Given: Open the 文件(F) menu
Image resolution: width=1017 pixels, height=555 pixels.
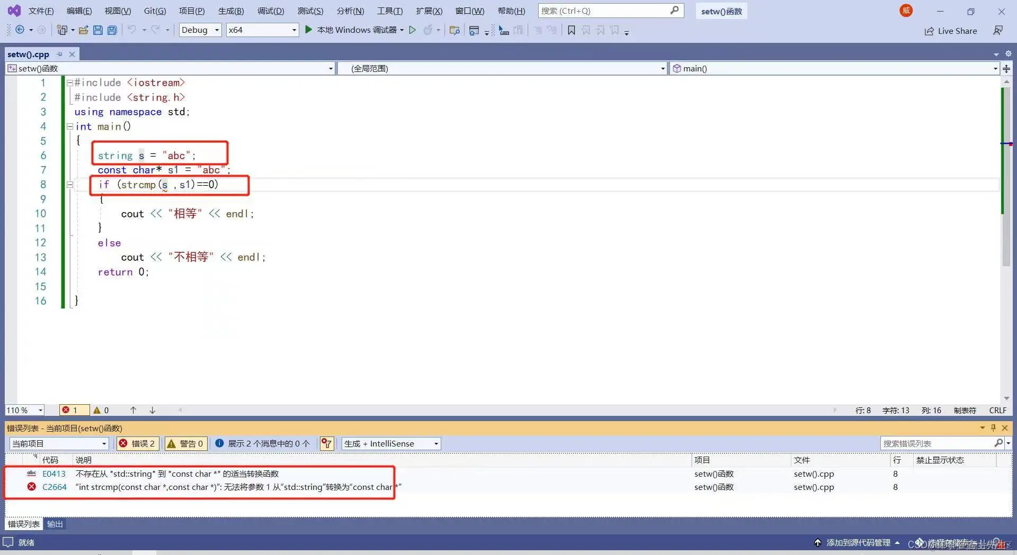Looking at the screenshot, I should tap(41, 11).
